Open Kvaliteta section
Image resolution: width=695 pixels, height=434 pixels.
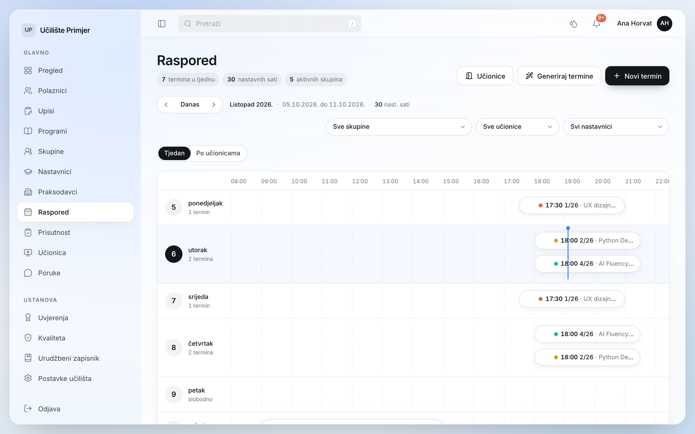(75, 338)
